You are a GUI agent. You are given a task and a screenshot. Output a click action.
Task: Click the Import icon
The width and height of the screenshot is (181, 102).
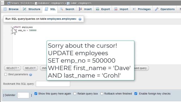tap(116, 9)
